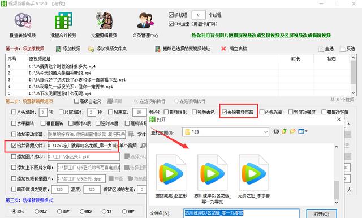Close the 打开 dialog
The height and width of the screenshot is (218, 362).
point(339,119)
